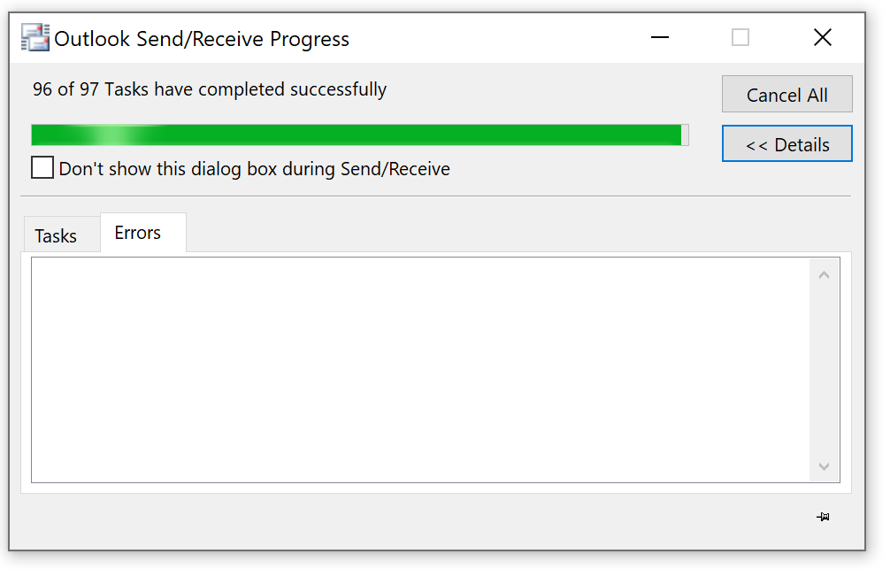
Task: Click the down arrow in the Errors list scrollbar
Action: point(825,466)
